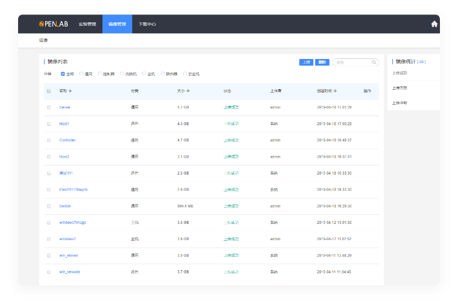The height and width of the screenshot is (307, 458).
Task: Check the 云主机 category filter
Action: click(184, 74)
